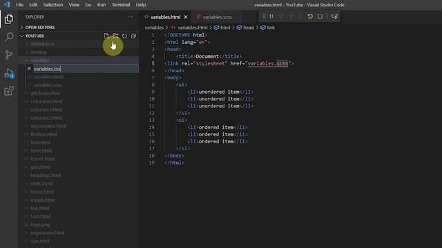Open grid.html in Explorer
Viewport: 442px width, 248px height.
point(40,167)
